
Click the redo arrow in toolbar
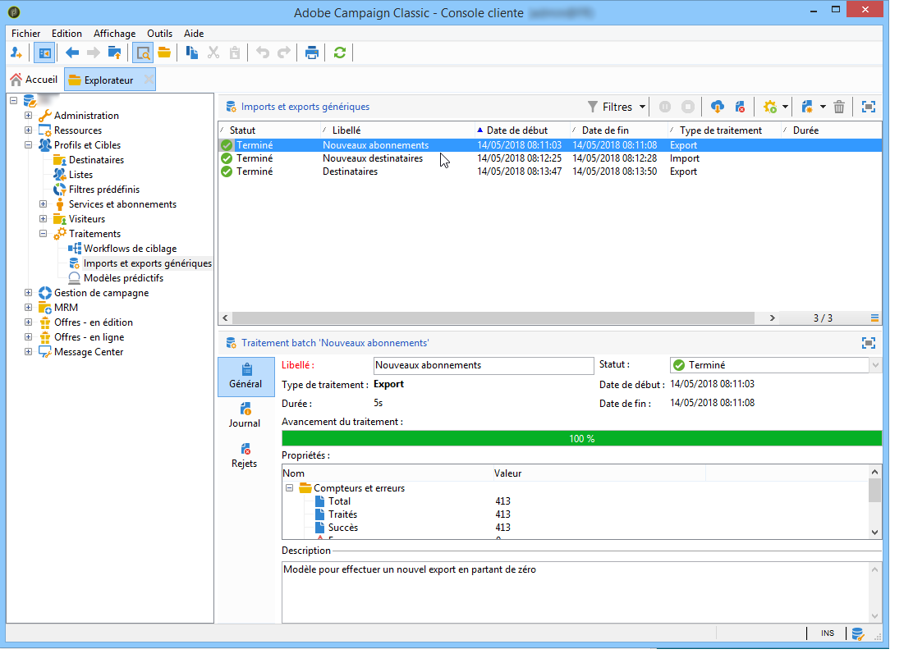coord(283,53)
